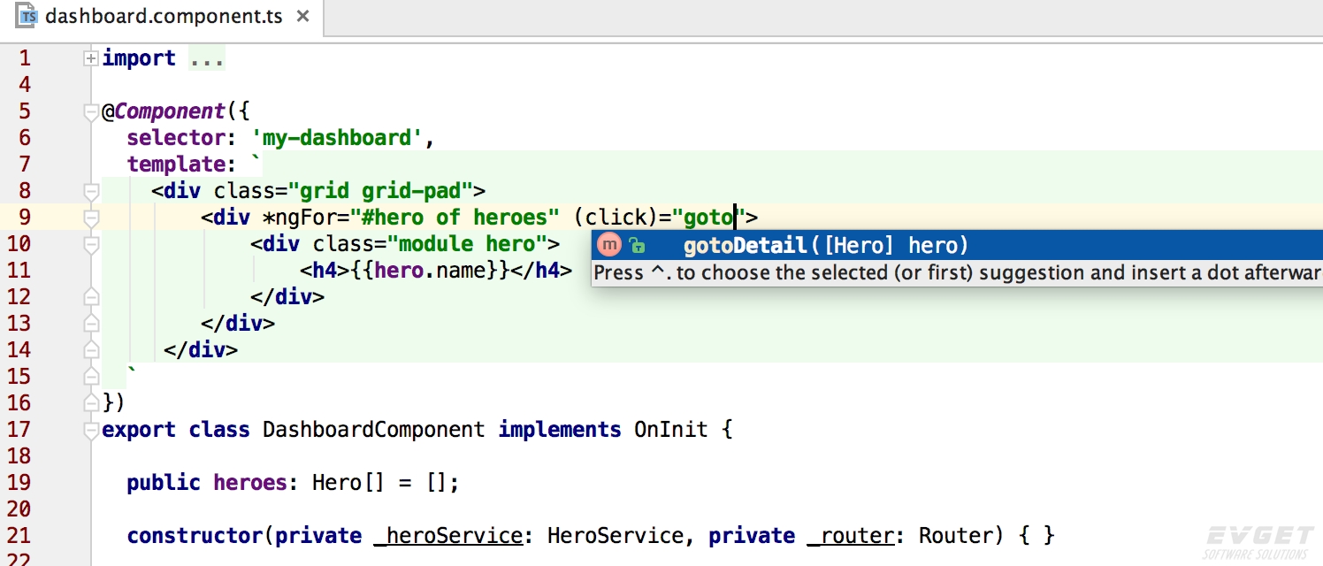Click the HeroService type name
1323x566 pixels.
click(616, 536)
